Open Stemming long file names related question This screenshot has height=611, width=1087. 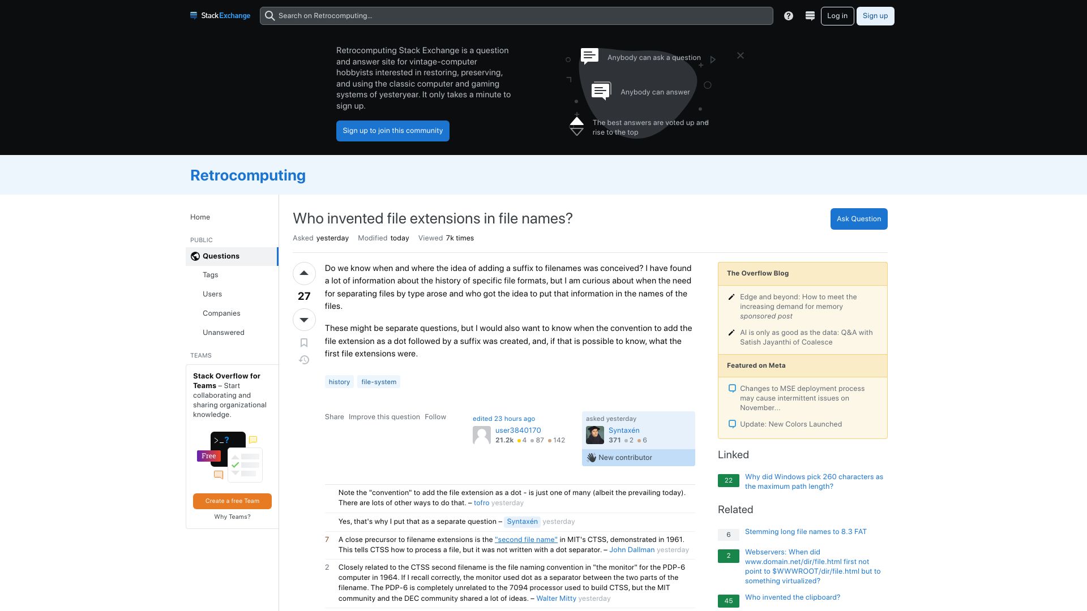pos(806,532)
